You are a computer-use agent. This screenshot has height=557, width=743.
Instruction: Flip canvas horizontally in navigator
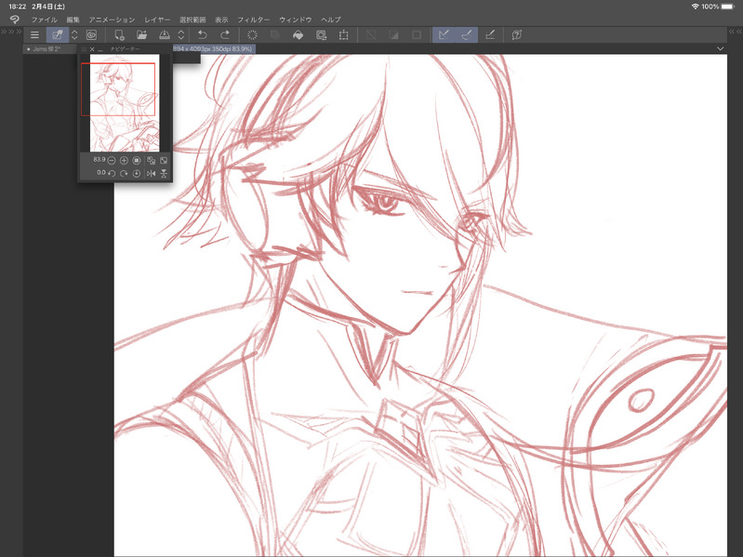tap(152, 173)
